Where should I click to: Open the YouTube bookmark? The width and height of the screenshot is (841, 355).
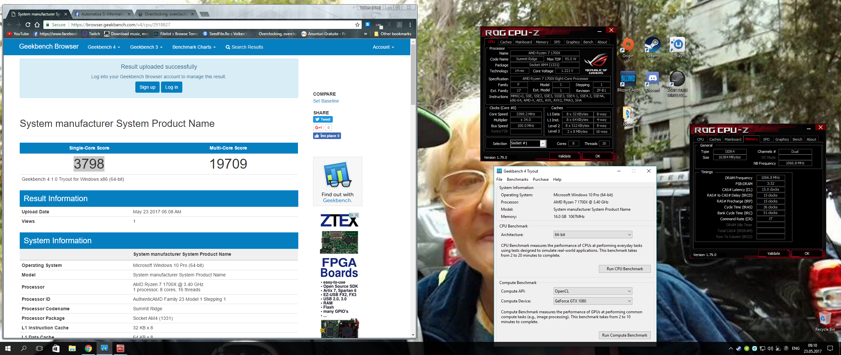pyautogui.click(x=18, y=34)
